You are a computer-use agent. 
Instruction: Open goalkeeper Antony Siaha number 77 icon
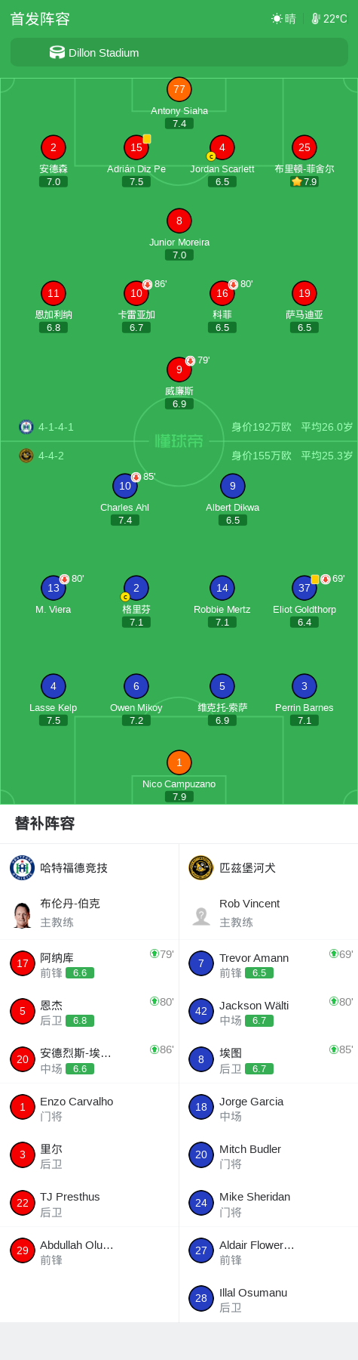coord(179,89)
